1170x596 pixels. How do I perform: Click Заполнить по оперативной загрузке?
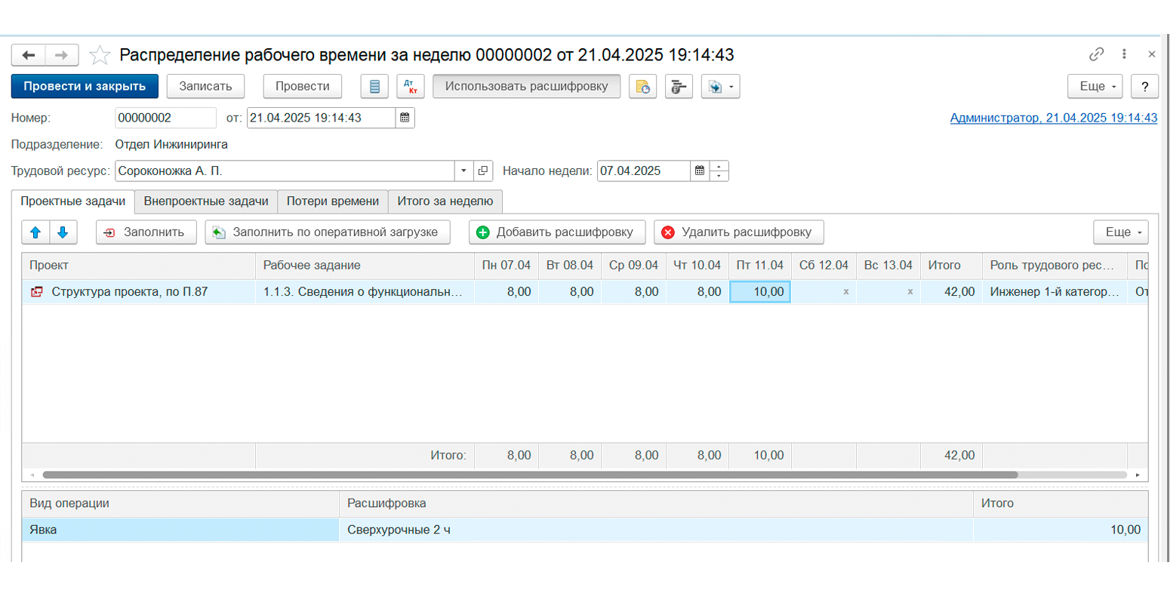328,232
